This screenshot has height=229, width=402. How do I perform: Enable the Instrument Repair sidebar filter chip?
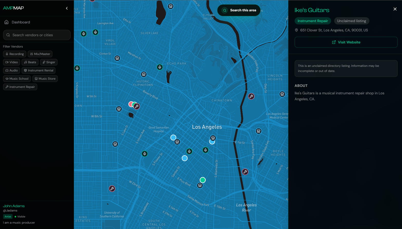click(x=20, y=87)
